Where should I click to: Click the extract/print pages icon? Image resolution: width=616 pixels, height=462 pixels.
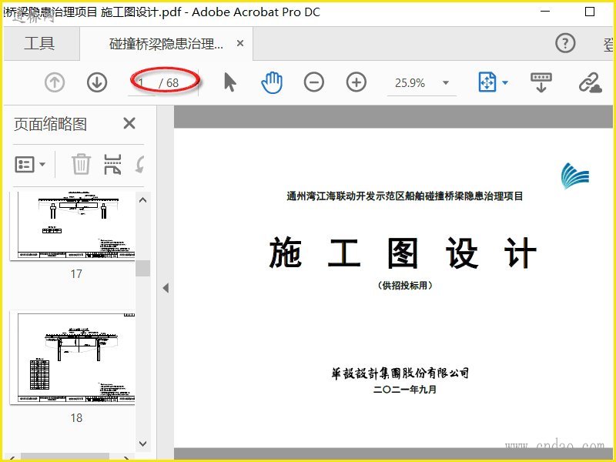tap(112, 164)
